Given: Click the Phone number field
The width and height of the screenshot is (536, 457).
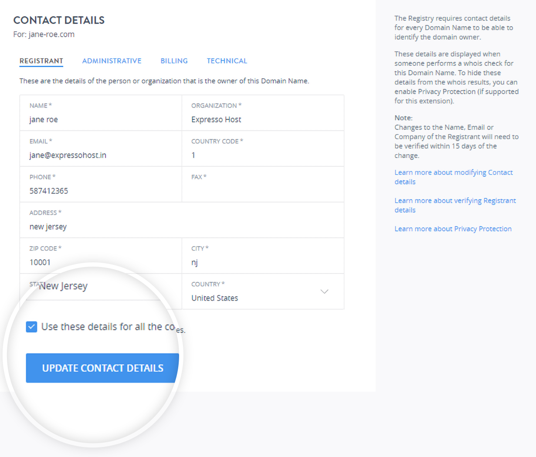Looking at the screenshot, I should [x=100, y=191].
